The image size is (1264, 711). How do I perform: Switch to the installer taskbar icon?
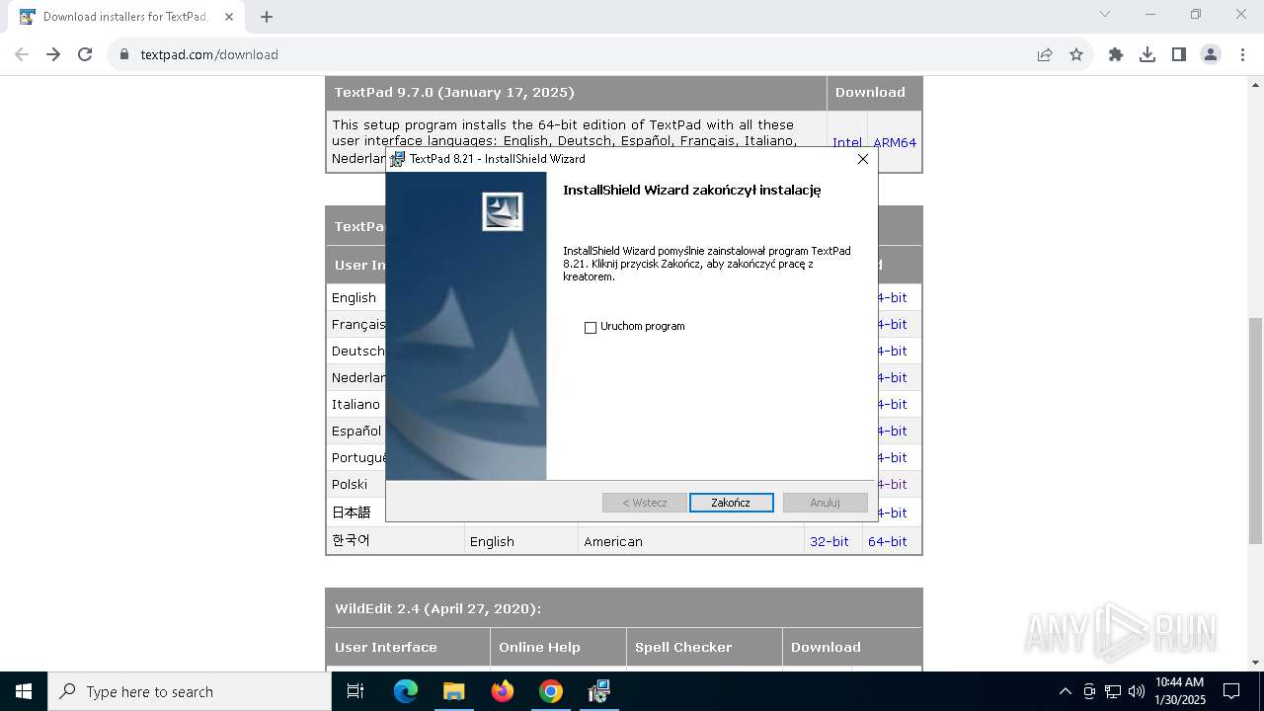pyautogui.click(x=599, y=691)
